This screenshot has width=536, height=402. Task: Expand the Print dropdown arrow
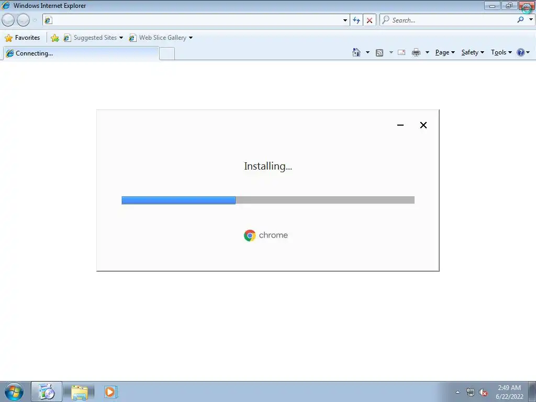coord(427,52)
